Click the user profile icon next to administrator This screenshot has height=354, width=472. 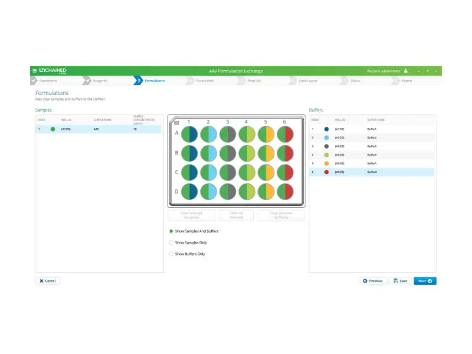(x=405, y=71)
